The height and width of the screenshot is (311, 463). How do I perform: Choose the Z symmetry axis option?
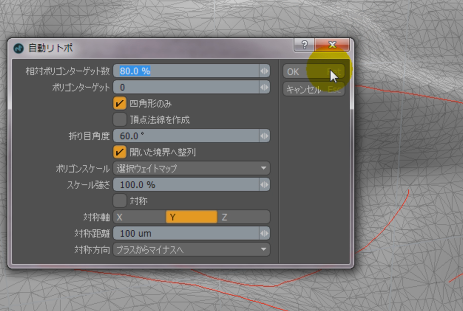tap(244, 217)
